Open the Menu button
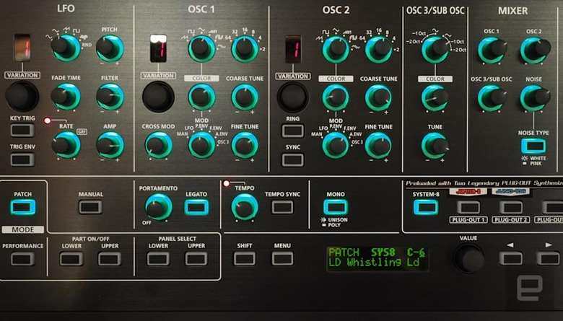 282,258
